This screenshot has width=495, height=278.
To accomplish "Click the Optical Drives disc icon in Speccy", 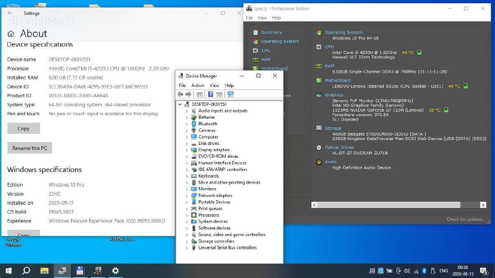I will pyautogui.click(x=319, y=147).
